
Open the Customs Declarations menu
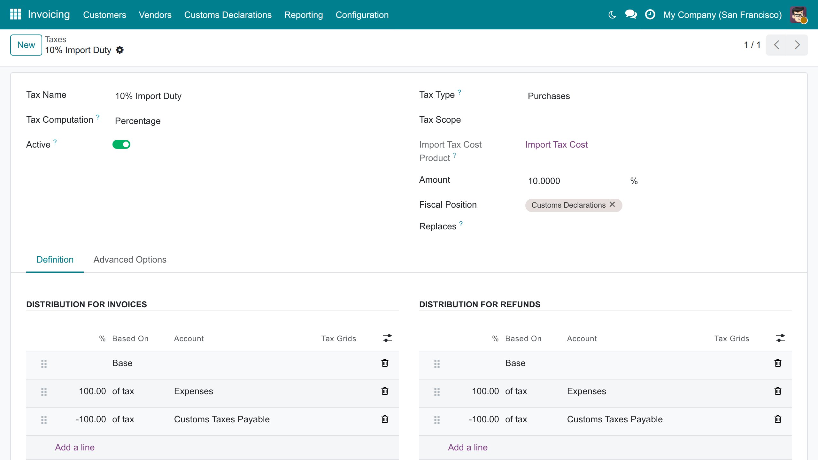[228, 15]
